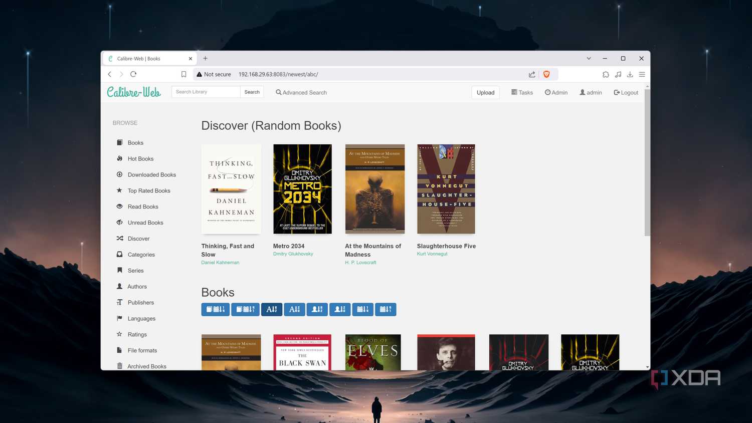Screen dimensions: 752x423
Task: Sort books by author ascending
Action: (x=317, y=309)
